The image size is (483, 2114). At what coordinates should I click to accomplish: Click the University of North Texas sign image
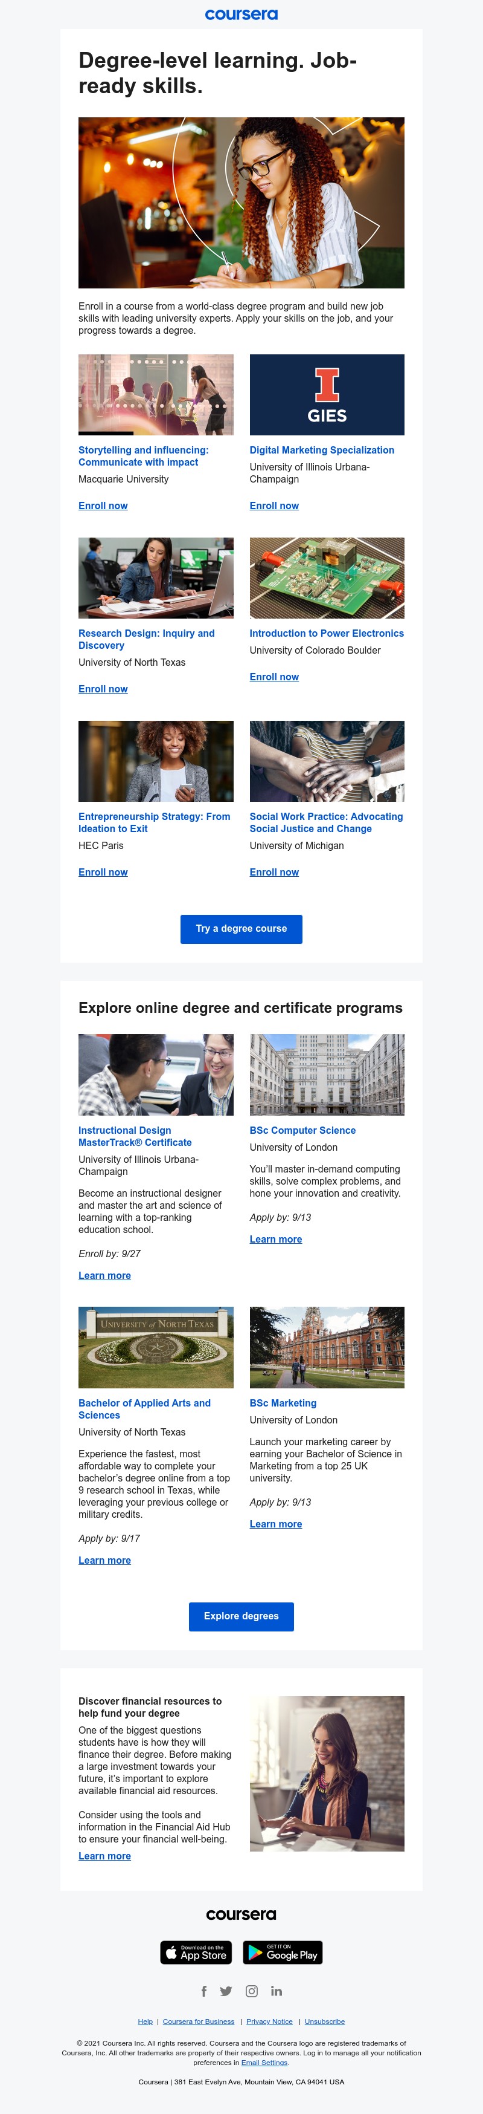coord(156,1347)
